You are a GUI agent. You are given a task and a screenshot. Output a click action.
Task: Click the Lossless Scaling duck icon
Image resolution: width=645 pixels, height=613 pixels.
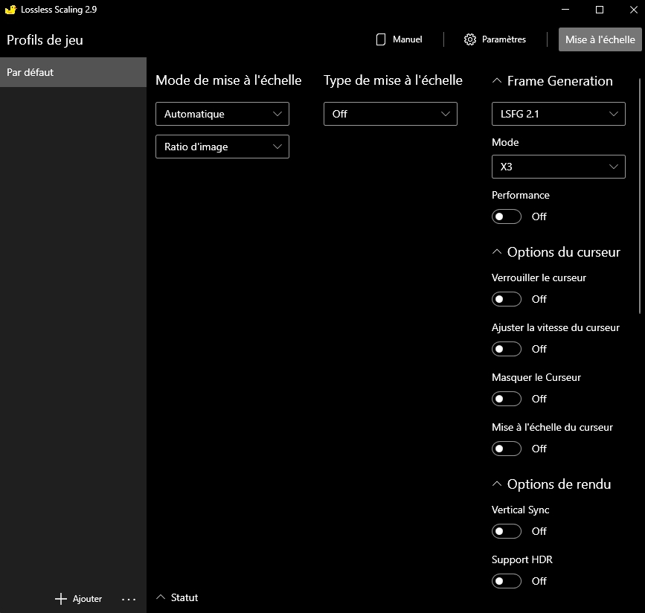point(11,10)
